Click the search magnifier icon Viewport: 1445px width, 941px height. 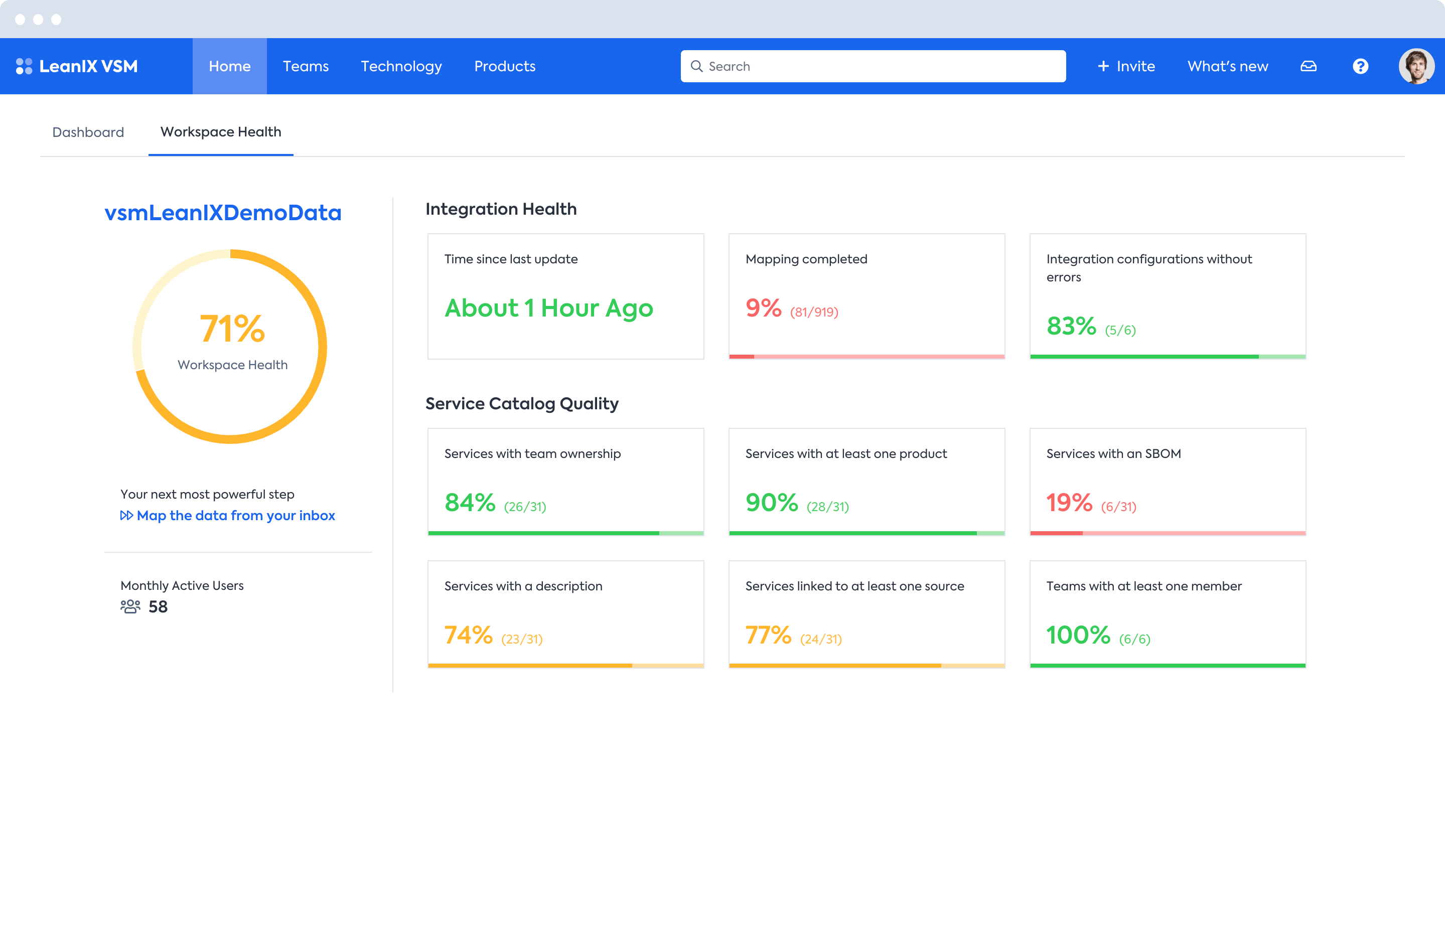[696, 66]
